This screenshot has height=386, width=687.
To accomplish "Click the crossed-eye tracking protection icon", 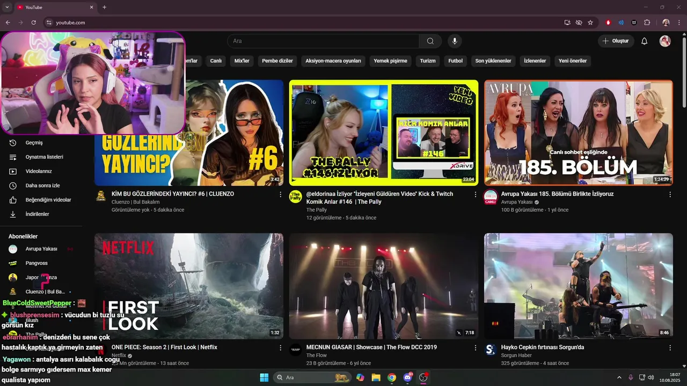I will (579, 23).
